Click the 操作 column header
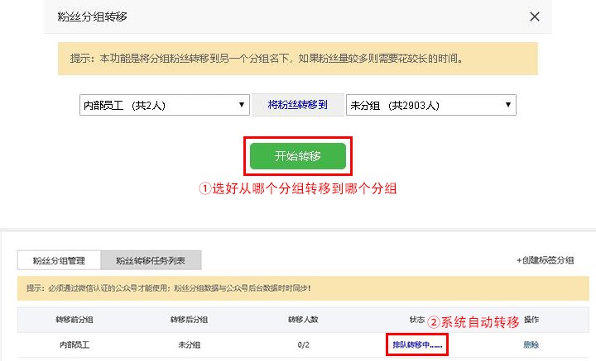 click(531, 320)
